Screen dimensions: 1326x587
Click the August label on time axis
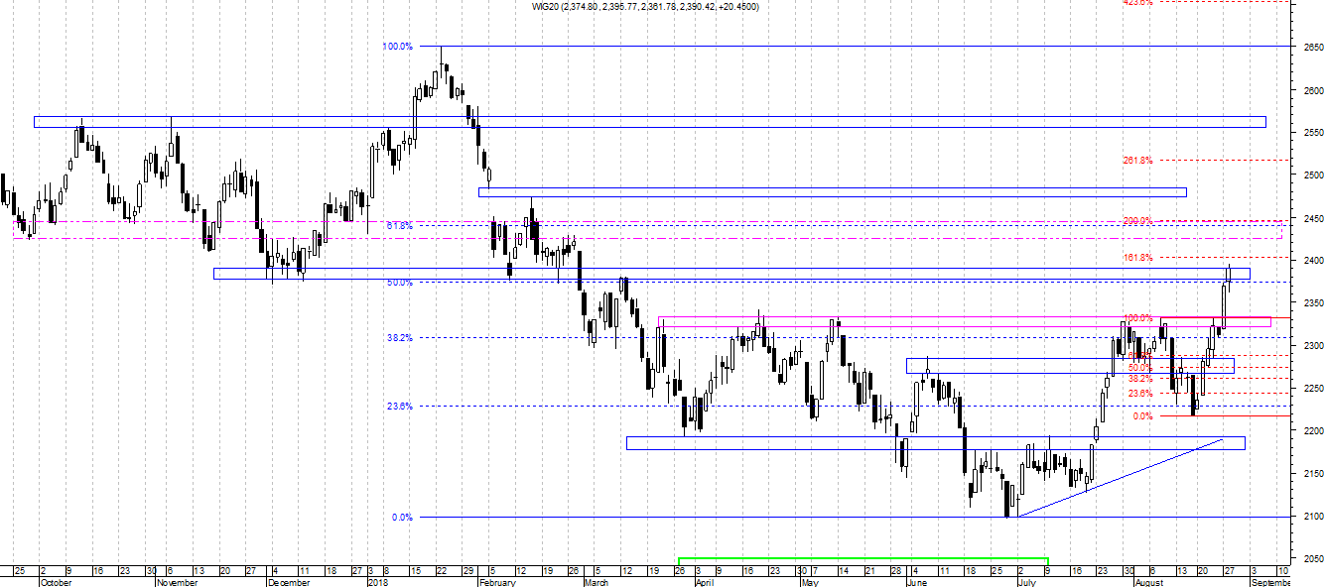pos(1149,583)
